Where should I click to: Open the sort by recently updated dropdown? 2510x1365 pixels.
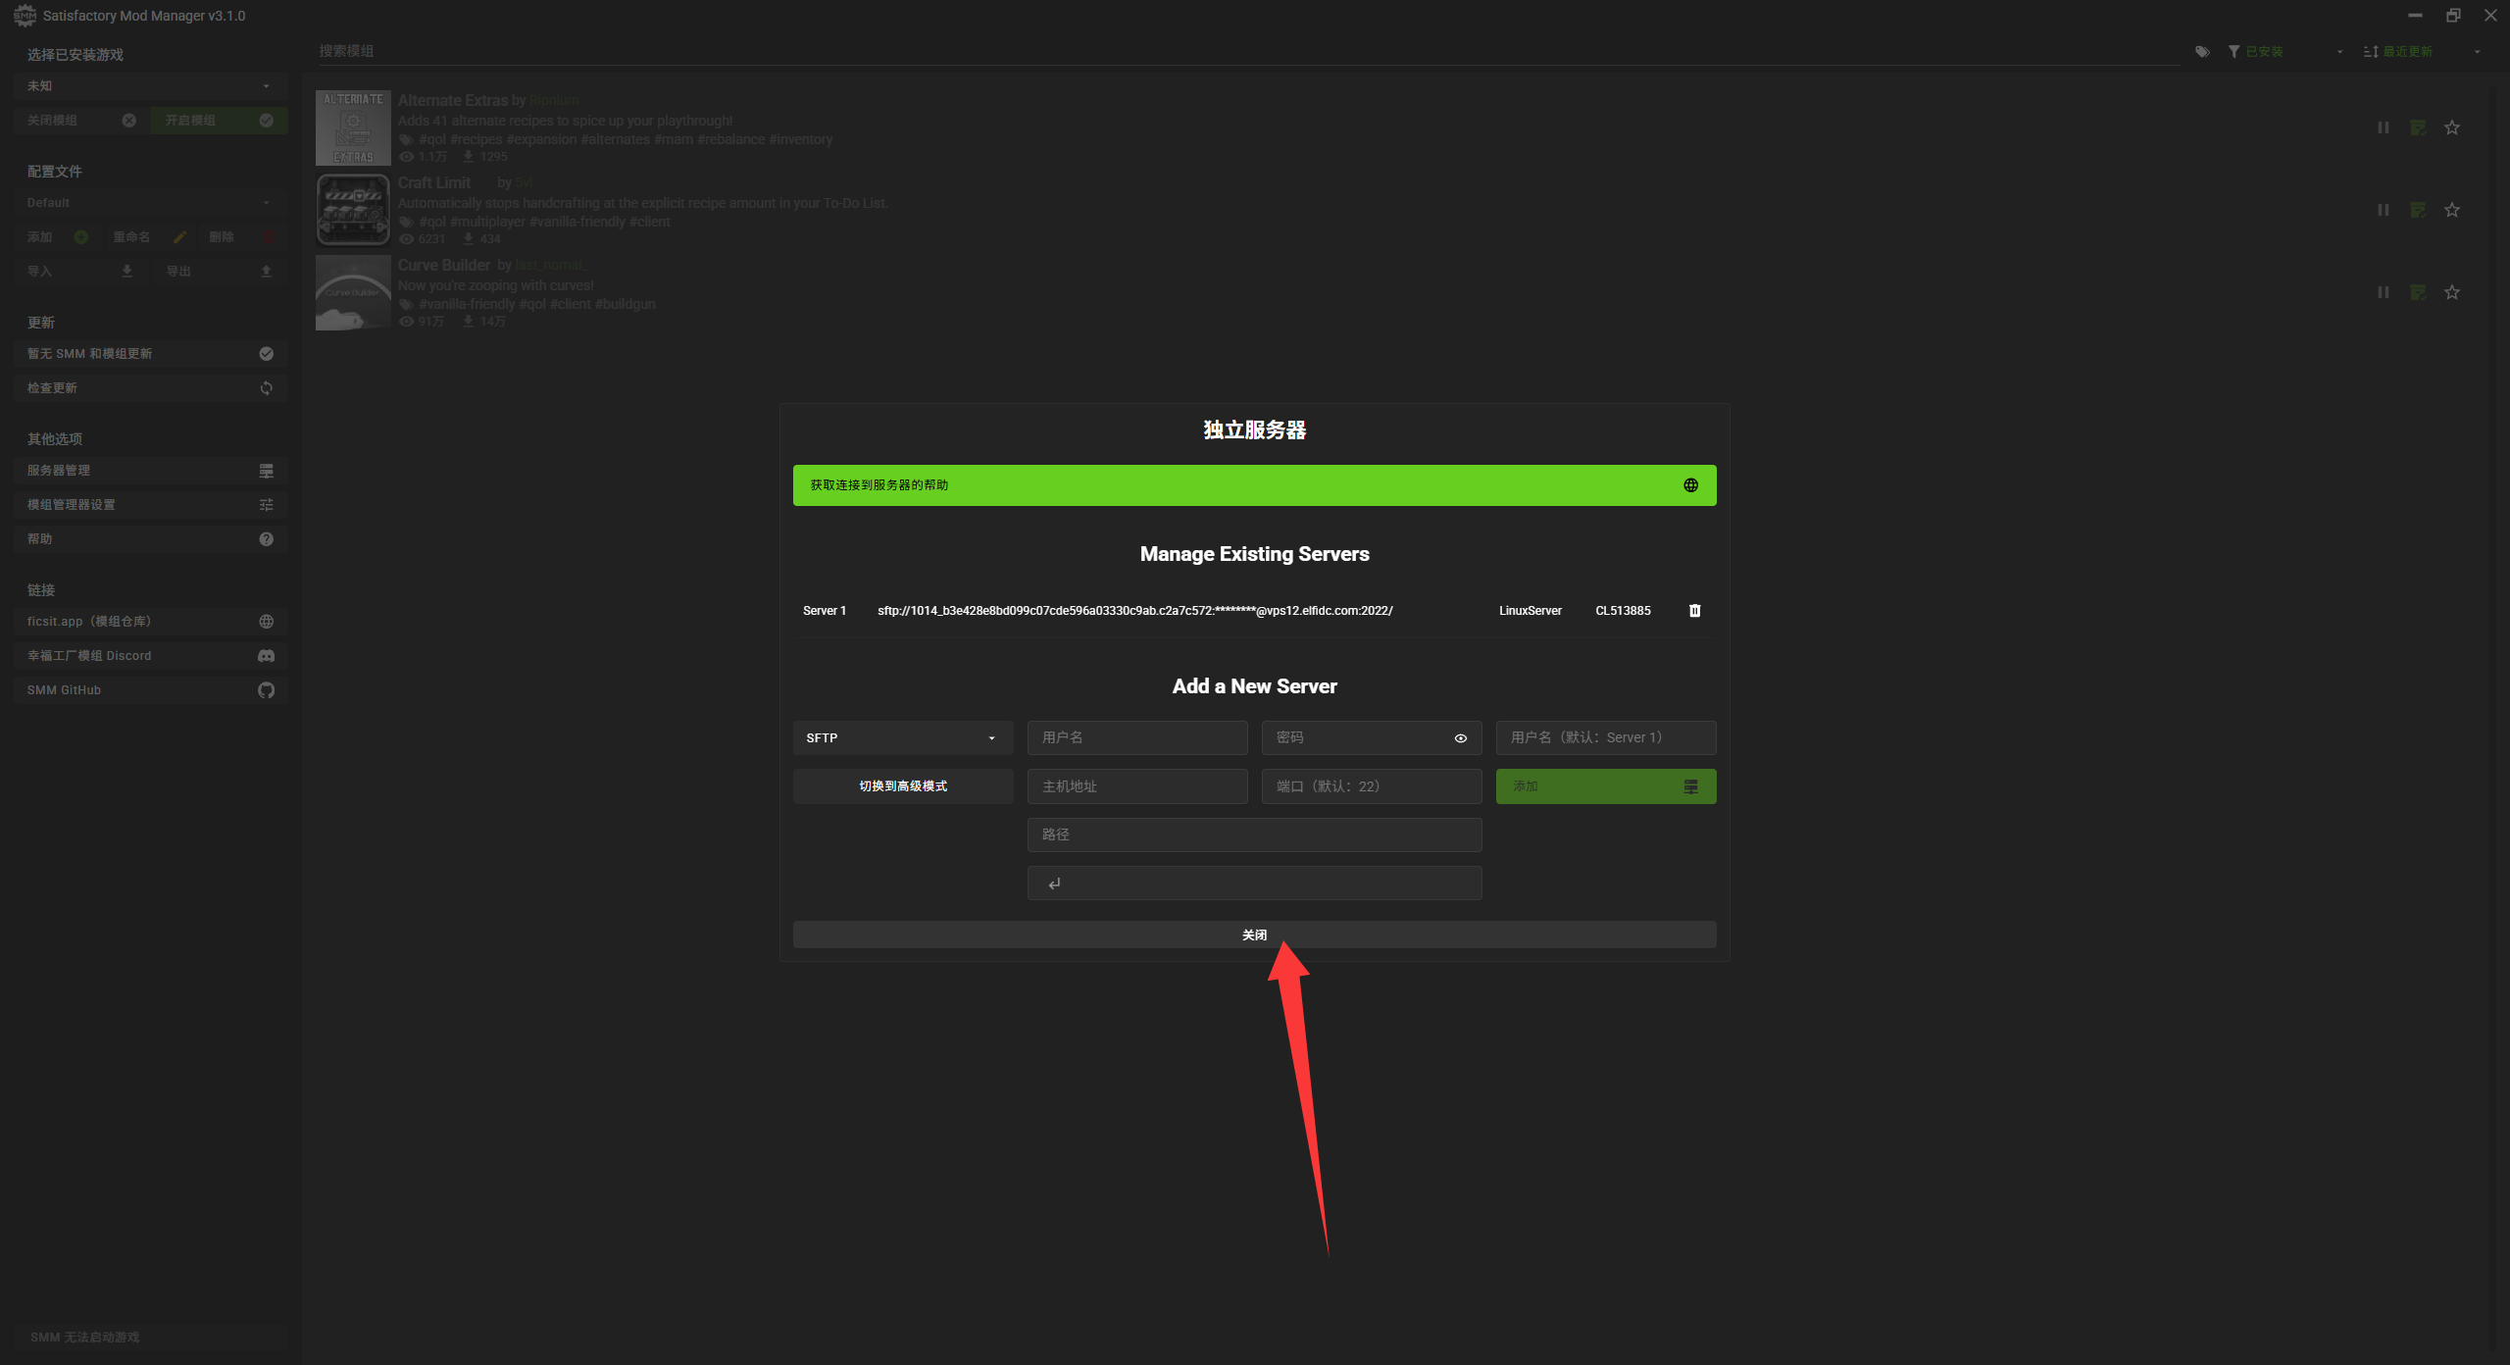2422,52
